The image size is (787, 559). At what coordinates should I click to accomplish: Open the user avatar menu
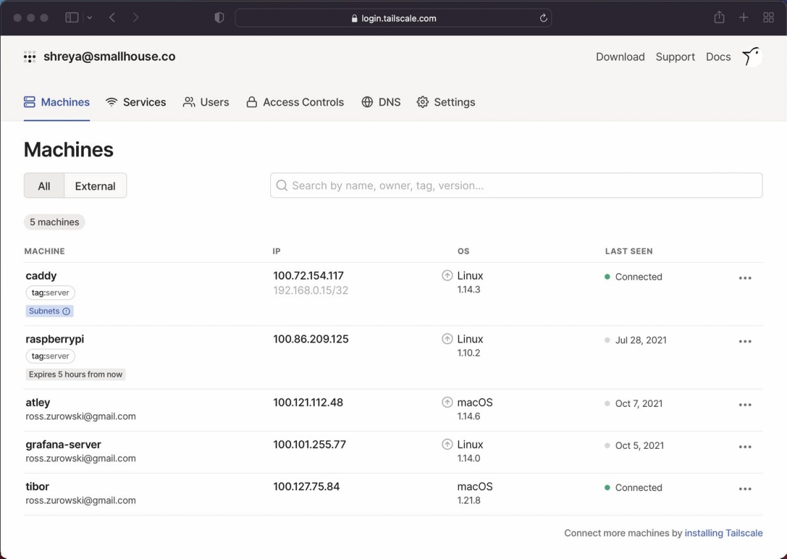tap(752, 57)
